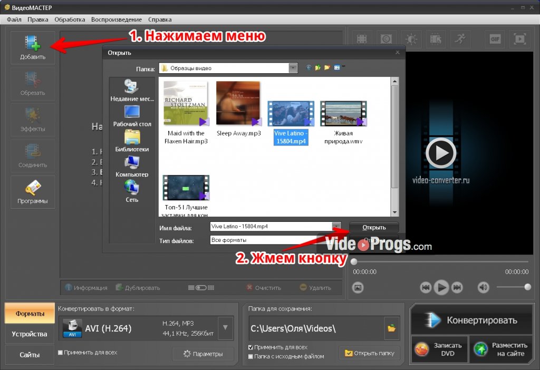The width and height of the screenshot is (540, 370).
Task: Mute audio with the speaker icon
Action: (483, 287)
